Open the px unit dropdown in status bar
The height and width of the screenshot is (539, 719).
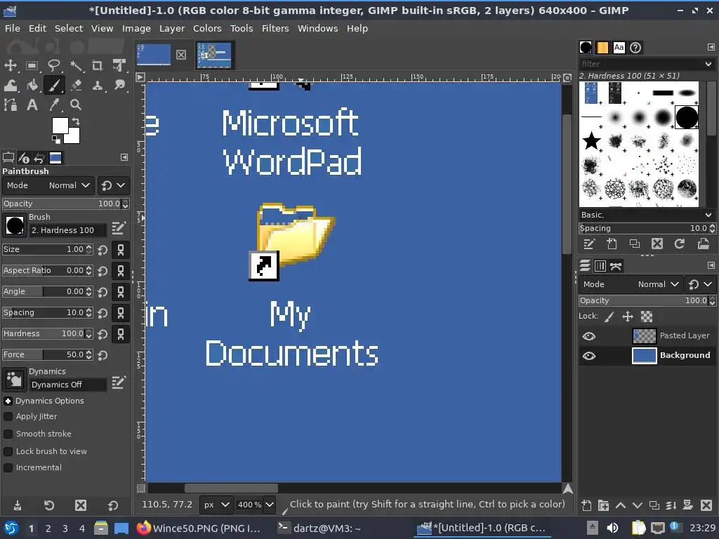[216, 505]
